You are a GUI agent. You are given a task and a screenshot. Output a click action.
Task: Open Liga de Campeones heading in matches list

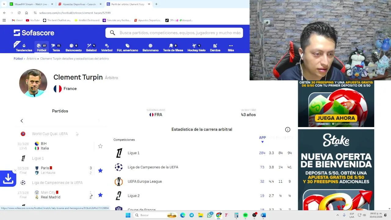pyautogui.click(x=57, y=183)
